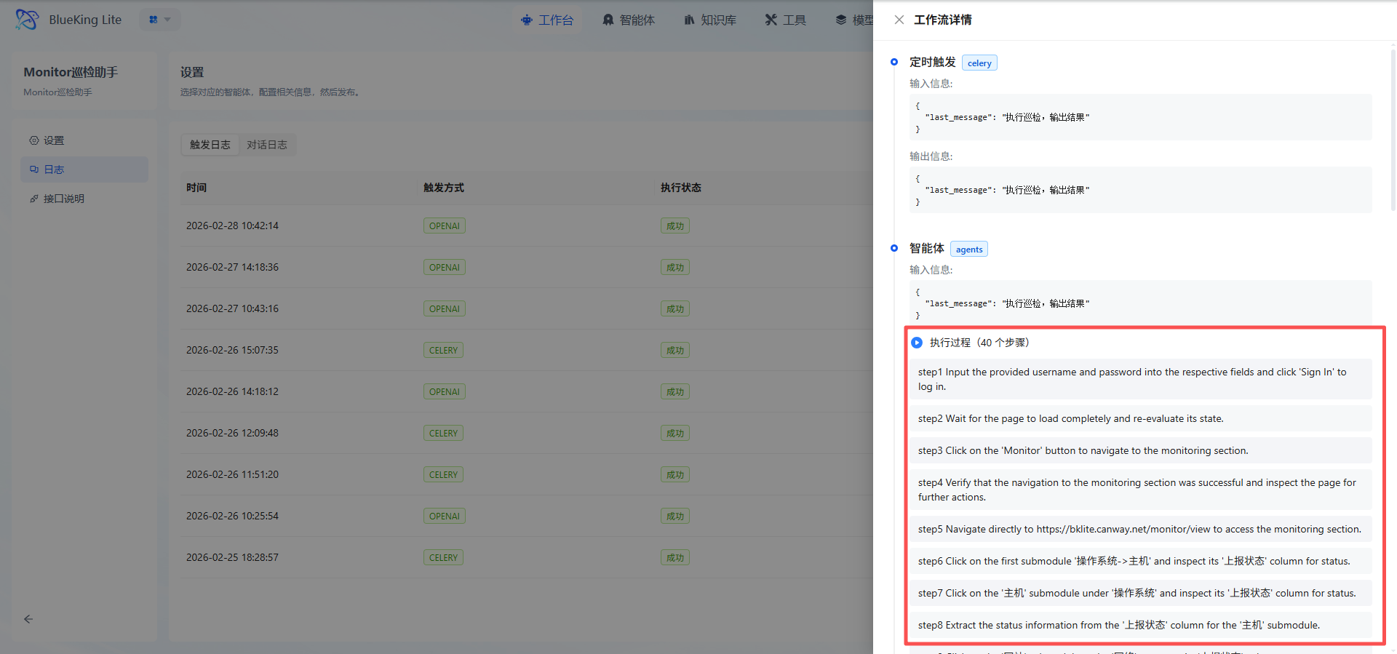Click the layers icon for 模型
Screen dimensions: 1397x654
point(841,20)
